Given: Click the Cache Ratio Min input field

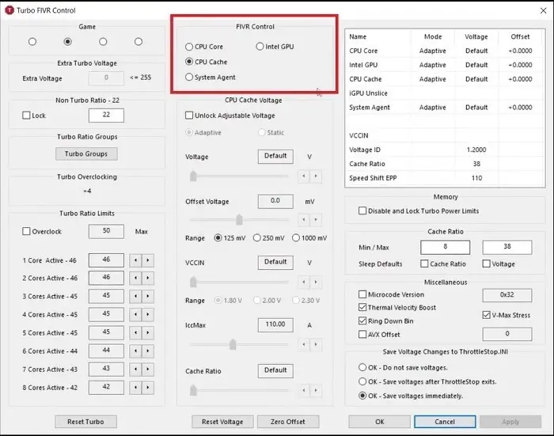Looking at the screenshot, I should 445,247.
